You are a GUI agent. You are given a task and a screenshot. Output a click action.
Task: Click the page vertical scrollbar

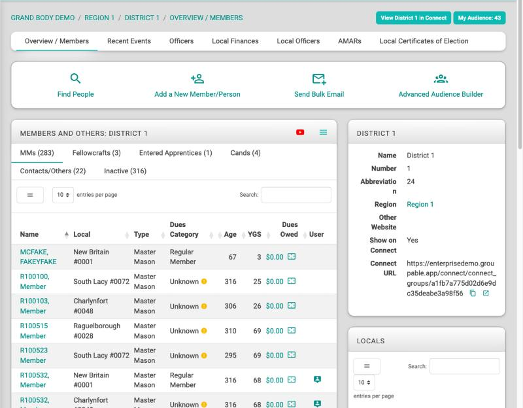tap(520, 75)
